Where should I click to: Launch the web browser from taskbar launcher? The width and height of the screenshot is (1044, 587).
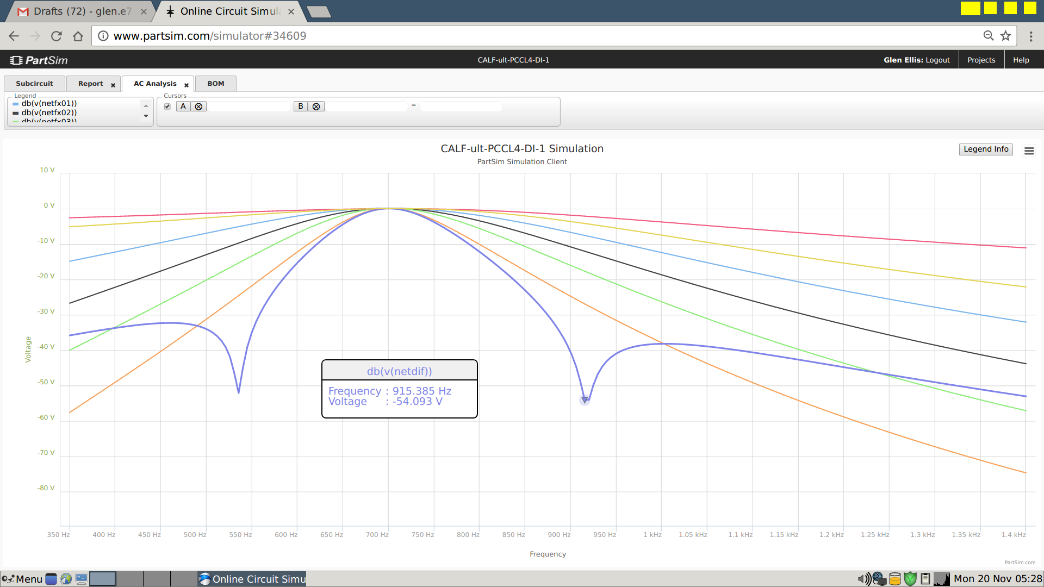pyautogui.click(x=66, y=579)
